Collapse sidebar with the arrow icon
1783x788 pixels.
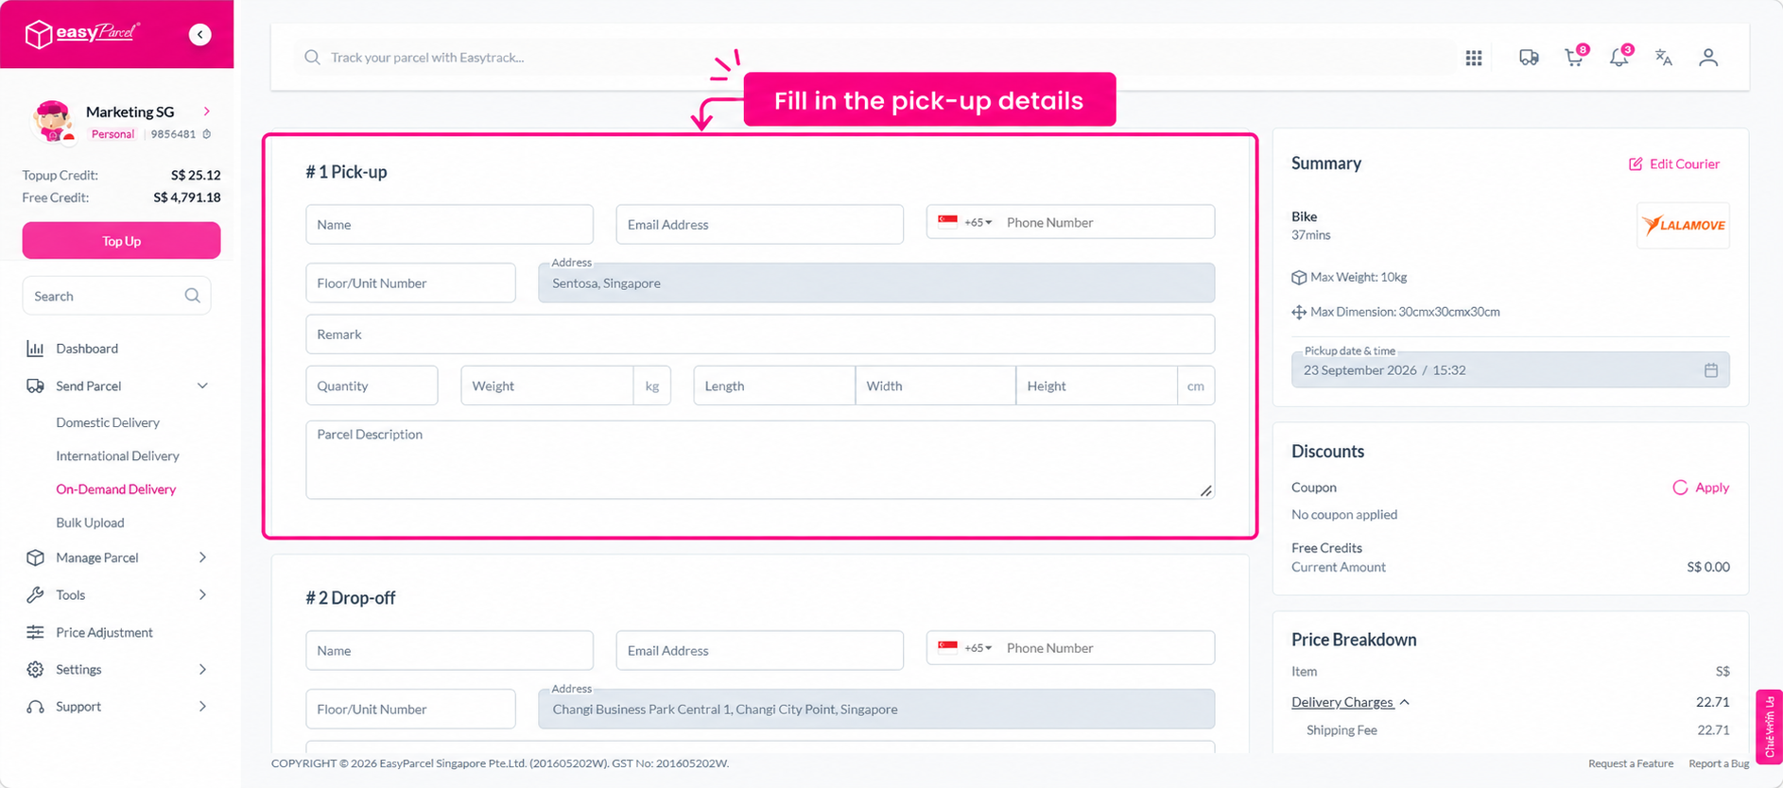point(199,35)
